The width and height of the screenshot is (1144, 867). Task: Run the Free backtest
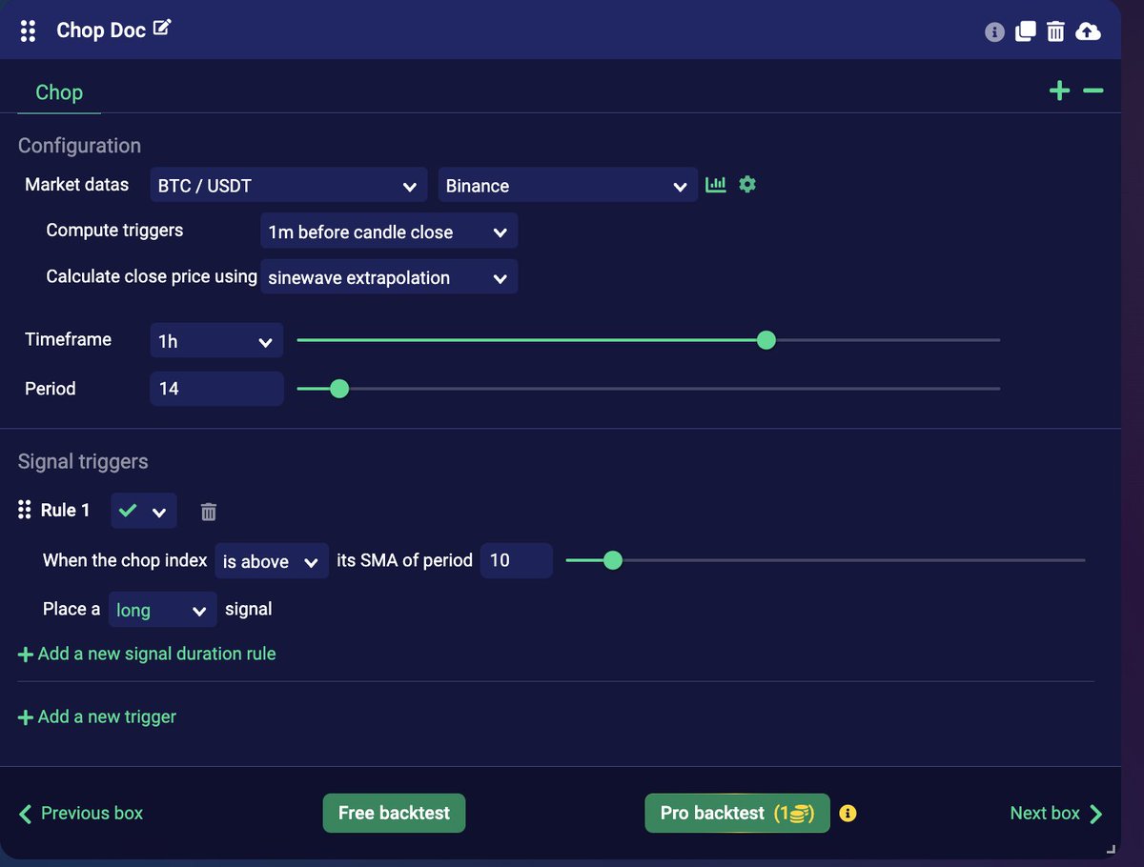[394, 814]
